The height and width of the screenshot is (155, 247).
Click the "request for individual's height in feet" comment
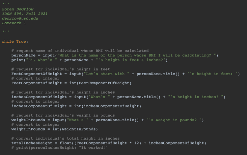point(61,69)
